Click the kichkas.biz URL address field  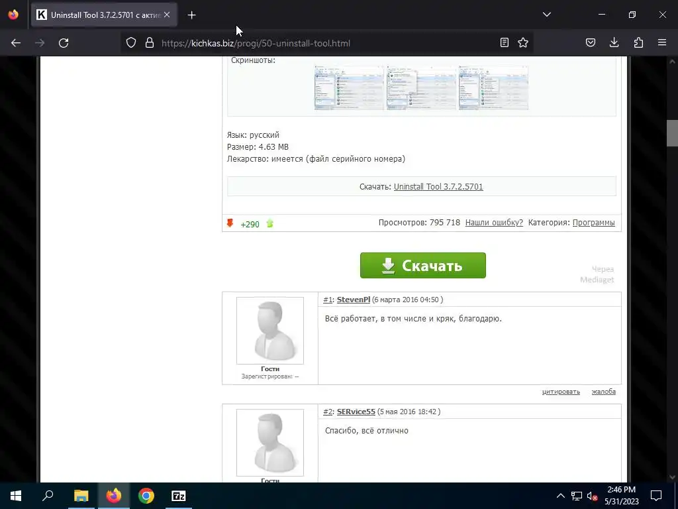[x=328, y=43]
